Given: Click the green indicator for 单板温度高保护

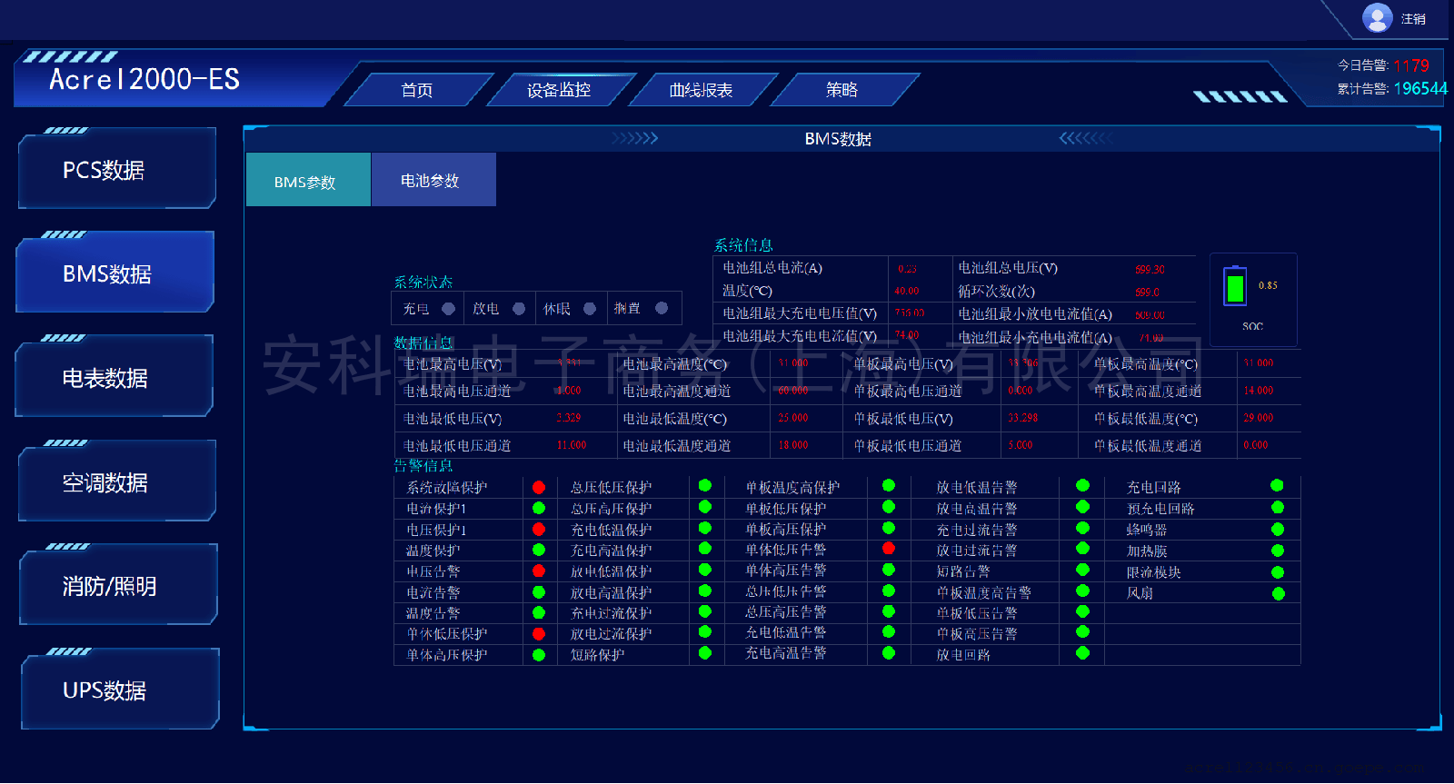Looking at the screenshot, I should 889,485.
